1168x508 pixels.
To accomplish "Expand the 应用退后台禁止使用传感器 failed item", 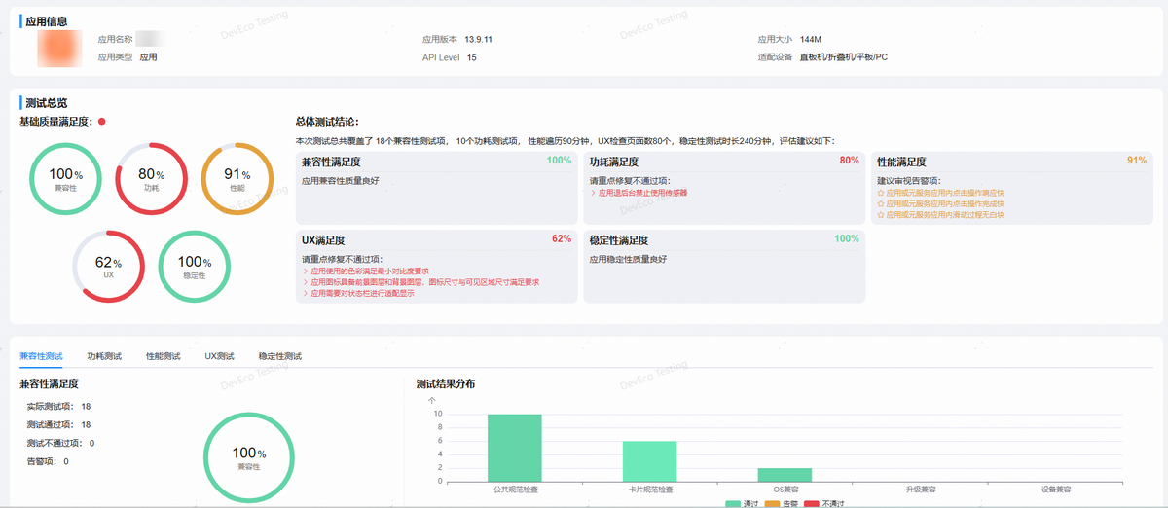I will point(641,193).
